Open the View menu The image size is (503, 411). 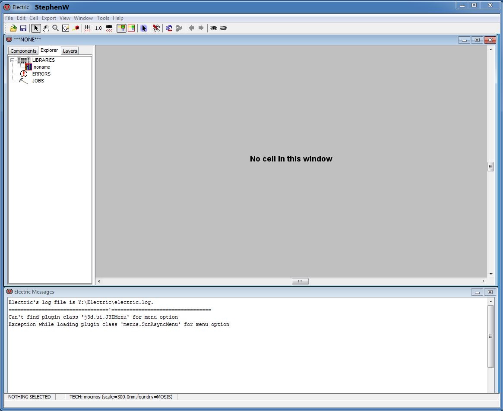coord(65,18)
